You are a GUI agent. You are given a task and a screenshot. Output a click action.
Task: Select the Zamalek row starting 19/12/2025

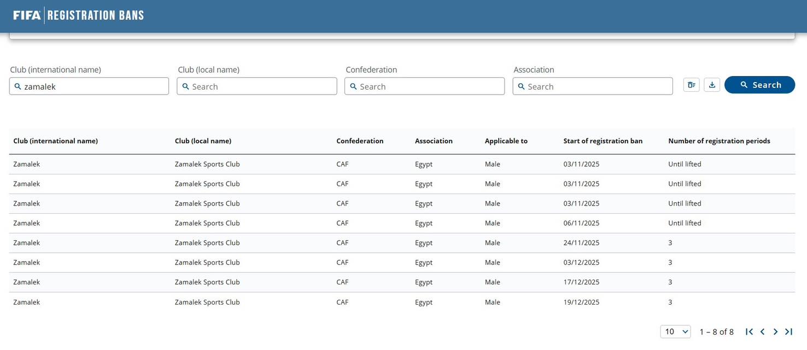(x=402, y=302)
